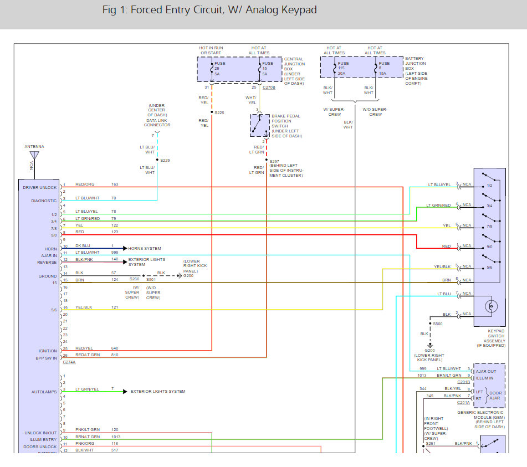This screenshot has height=467, width=527.
Task: Click the ILLUM IN label in the GEM box
Action: click(x=485, y=378)
